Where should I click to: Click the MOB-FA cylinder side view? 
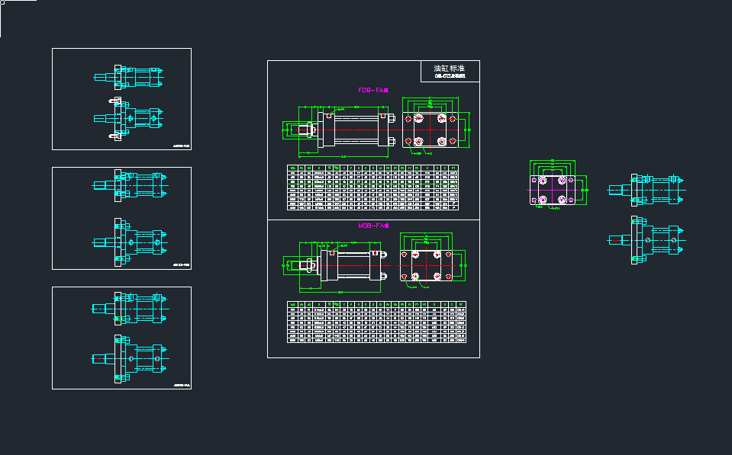tap(340, 265)
